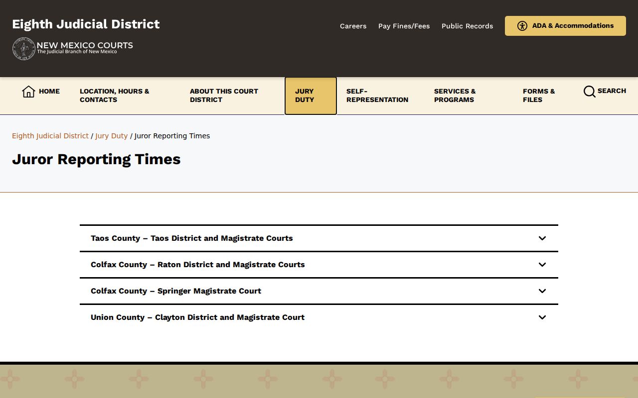Open Forms & Files menu
Viewport: 638px width, 398px height.
[539, 96]
